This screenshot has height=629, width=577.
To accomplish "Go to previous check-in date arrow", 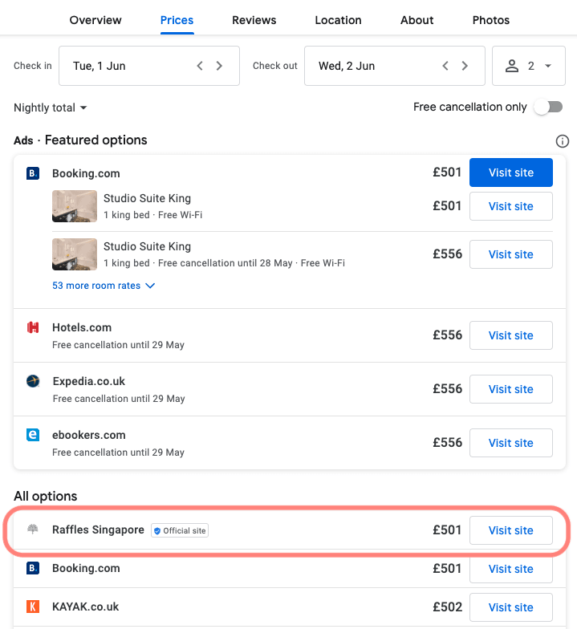I will click(x=201, y=66).
